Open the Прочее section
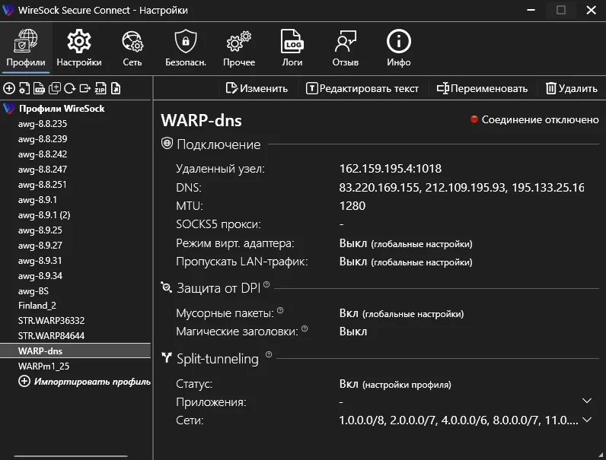 [239, 48]
